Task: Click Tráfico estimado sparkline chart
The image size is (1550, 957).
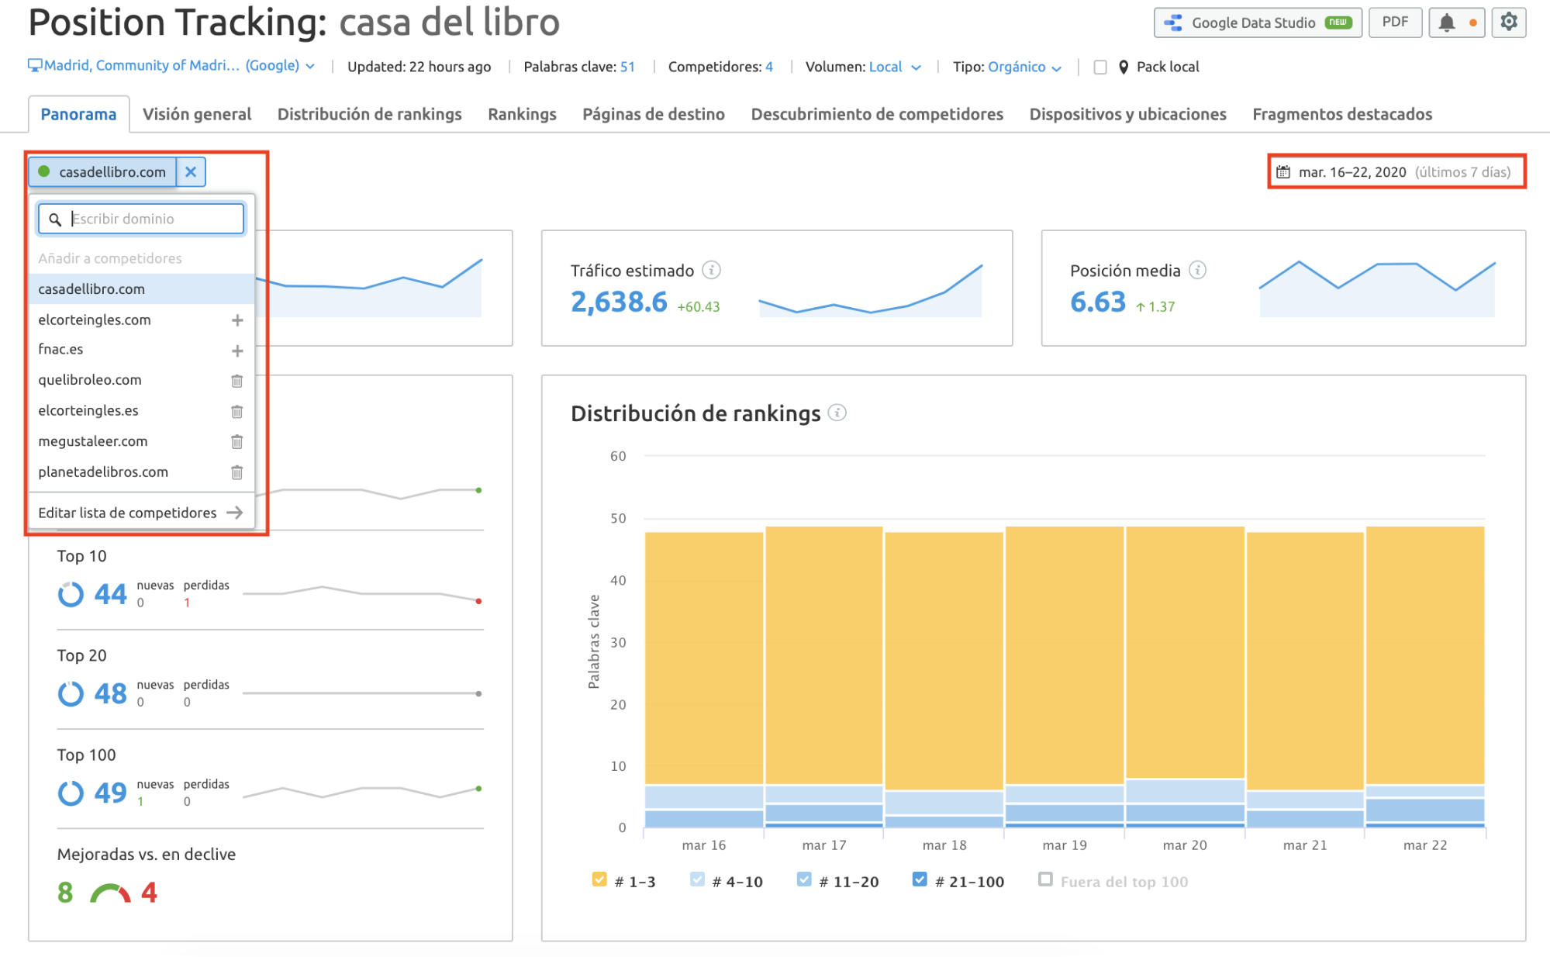Action: tap(870, 291)
